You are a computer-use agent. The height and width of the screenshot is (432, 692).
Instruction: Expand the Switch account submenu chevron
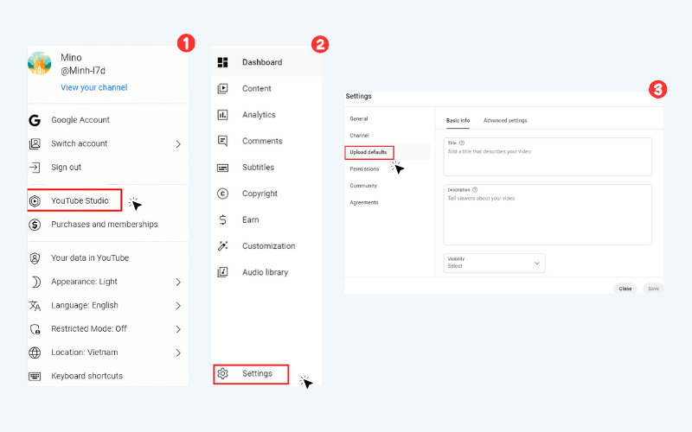click(x=178, y=144)
